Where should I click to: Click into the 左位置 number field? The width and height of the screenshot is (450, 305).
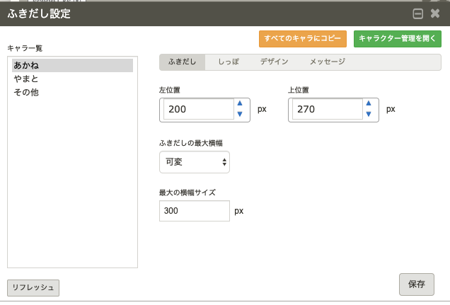click(198, 110)
